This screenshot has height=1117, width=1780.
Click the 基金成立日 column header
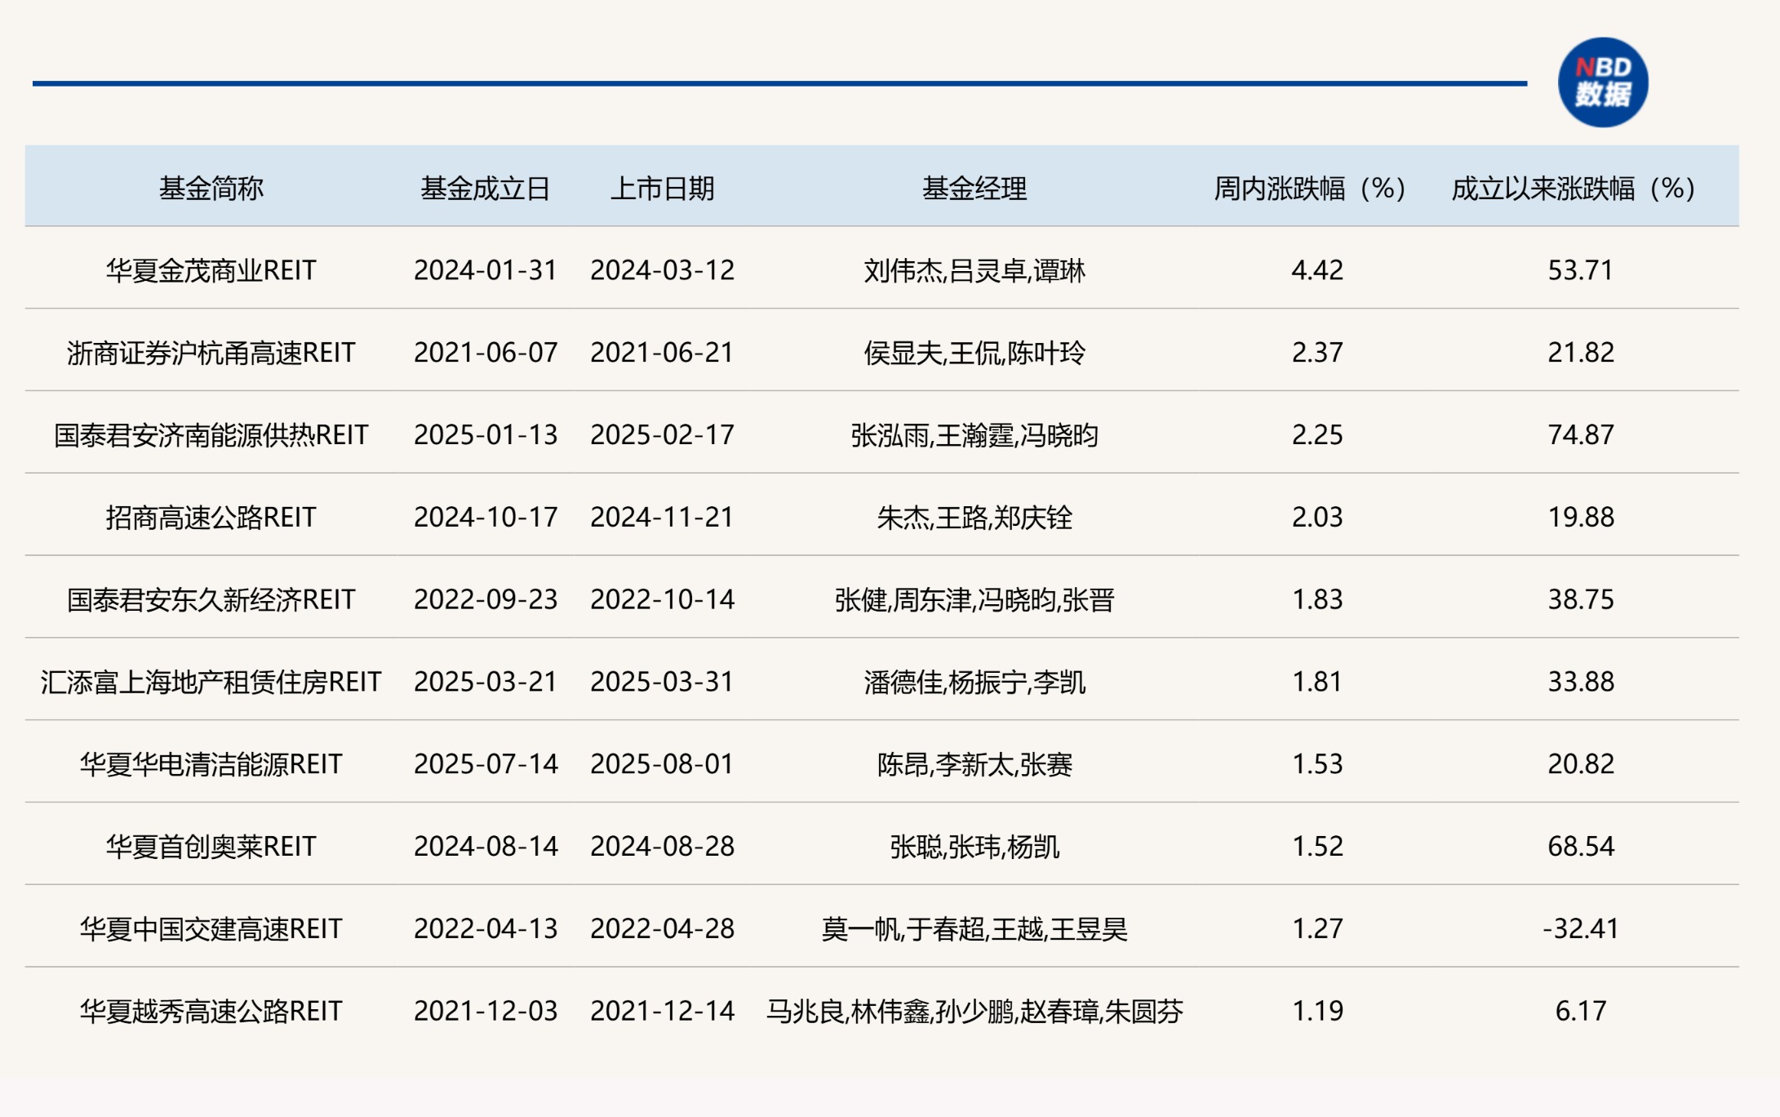[x=485, y=189]
